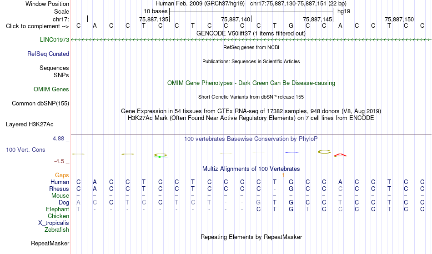Open the RefSeq Curated track label
The image size is (432, 254).
48,54
